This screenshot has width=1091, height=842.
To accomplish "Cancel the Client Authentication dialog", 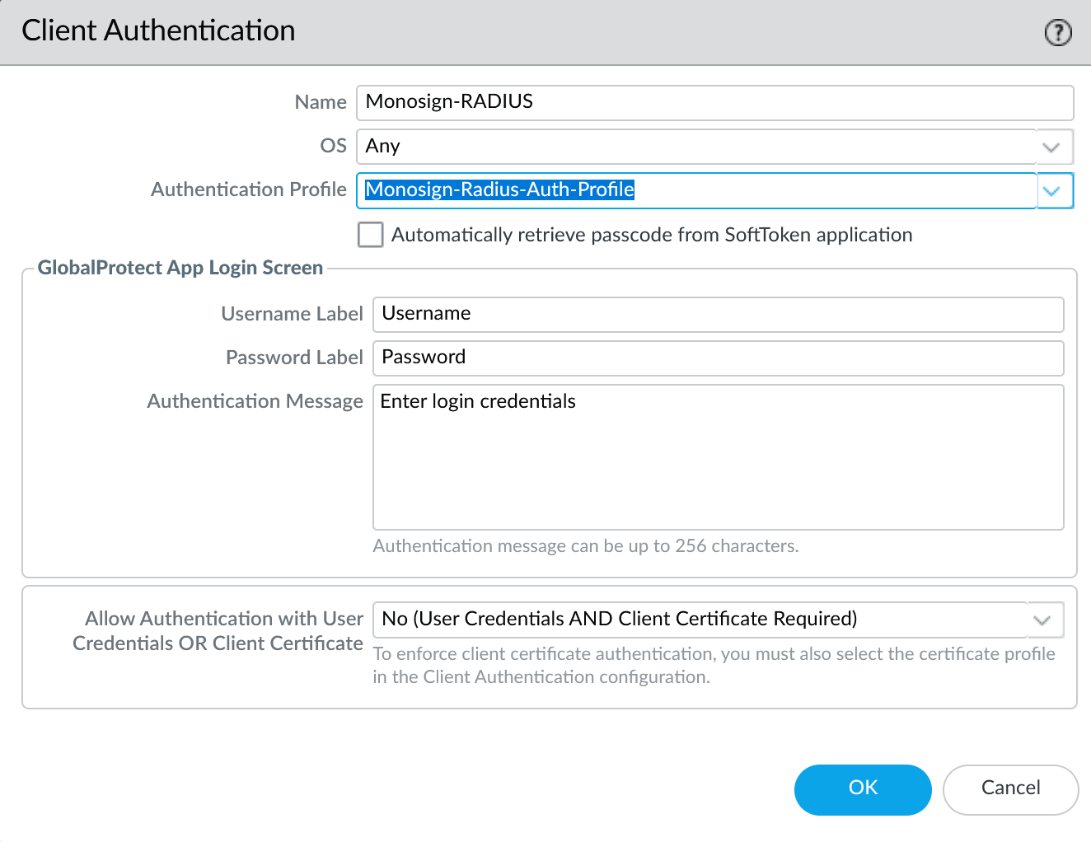I will [1009, 788].
